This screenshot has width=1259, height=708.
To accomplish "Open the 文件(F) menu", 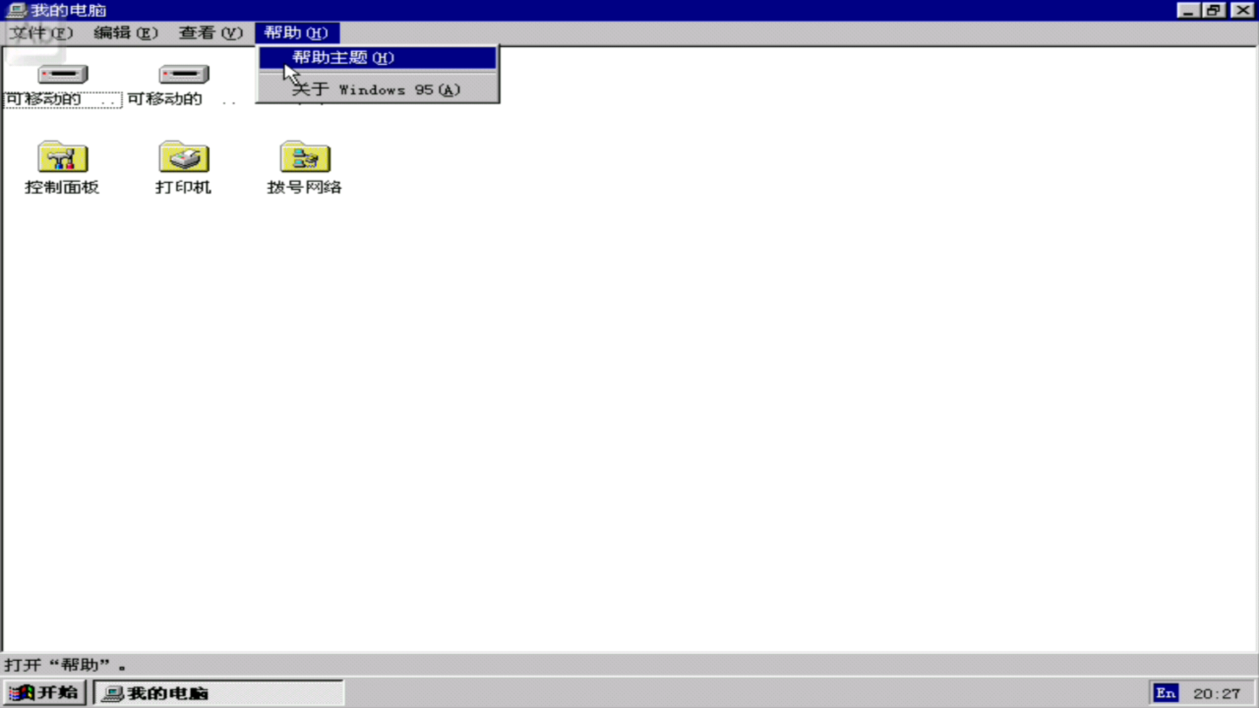I will click(41, 33).
